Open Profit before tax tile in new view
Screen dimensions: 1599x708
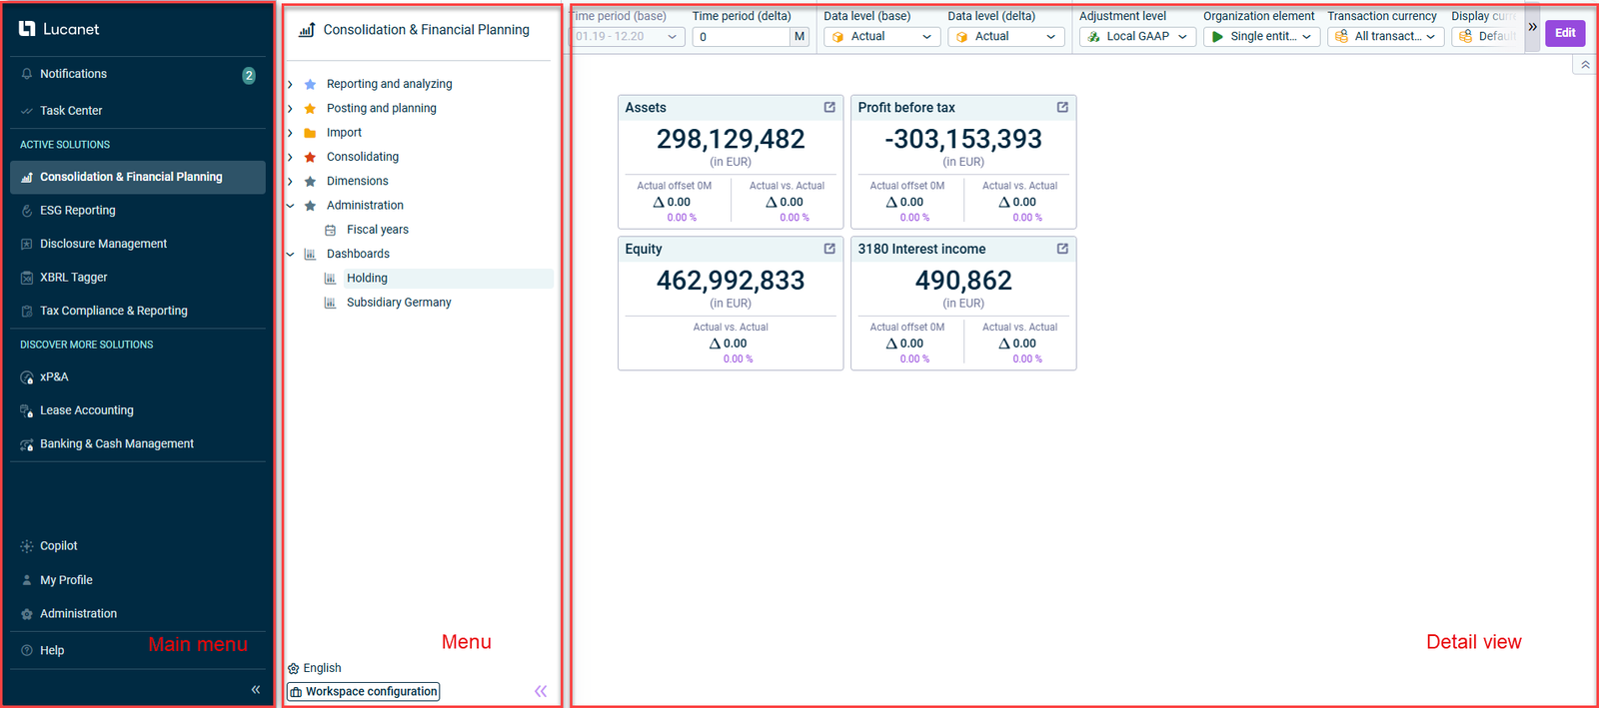1062,108
